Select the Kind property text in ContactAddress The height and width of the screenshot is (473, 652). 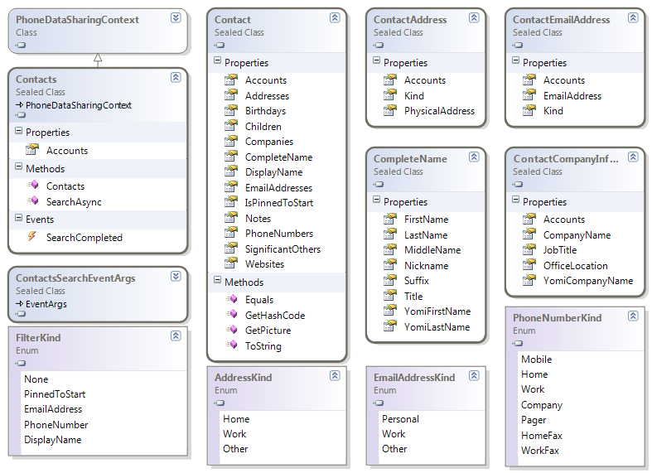[x=414, y=95]
